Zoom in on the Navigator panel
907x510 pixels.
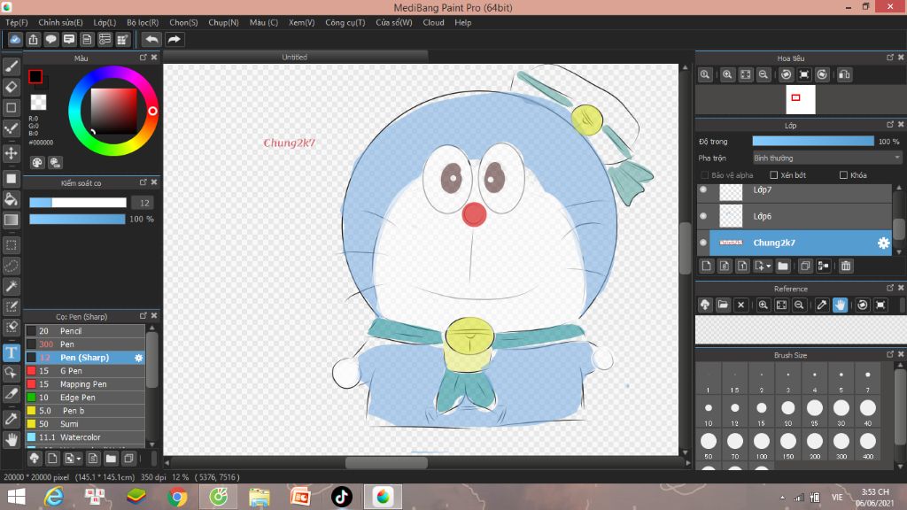[x=727, y=74]
